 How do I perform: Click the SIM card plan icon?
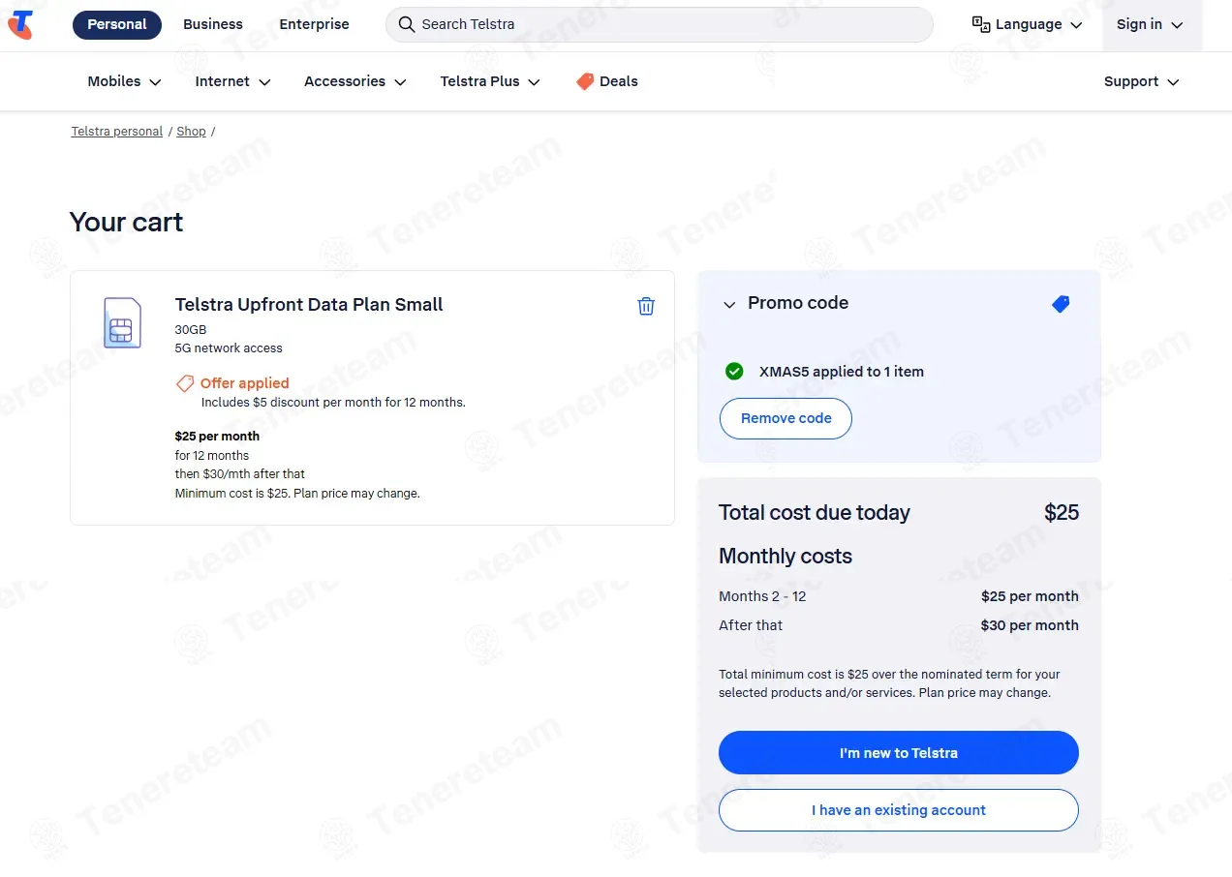point(122,322)
